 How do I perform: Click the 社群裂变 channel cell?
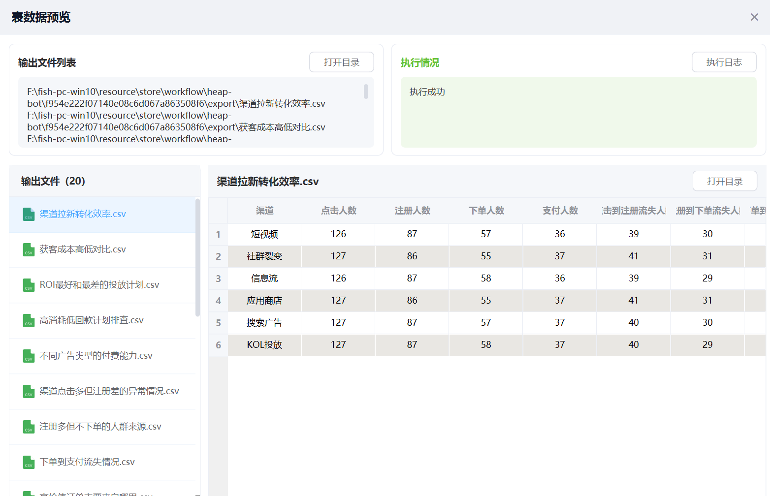264,256
